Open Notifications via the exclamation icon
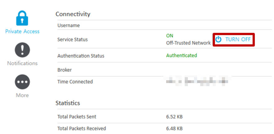This screenshot has height=134, width=274. coord(22,50)
